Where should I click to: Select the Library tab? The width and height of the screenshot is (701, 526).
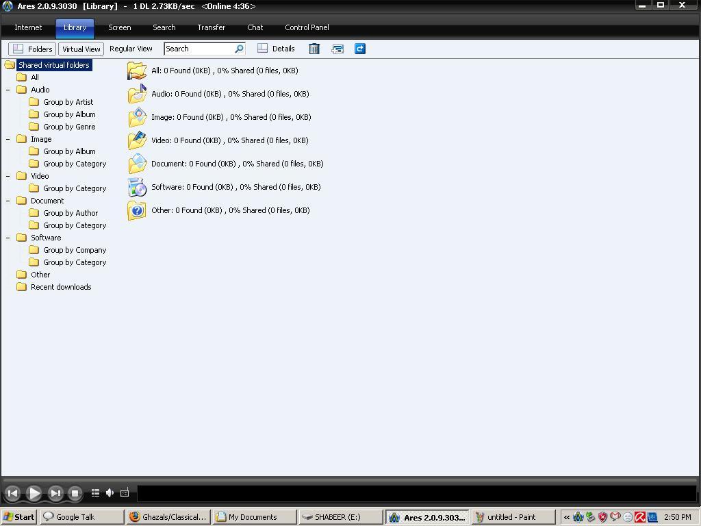[x=75, y=27]
